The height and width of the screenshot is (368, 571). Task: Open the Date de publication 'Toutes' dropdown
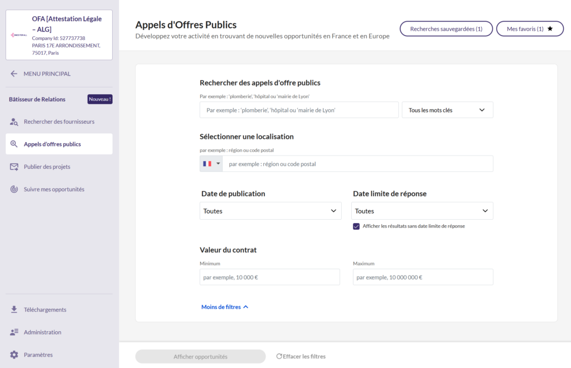270,211
